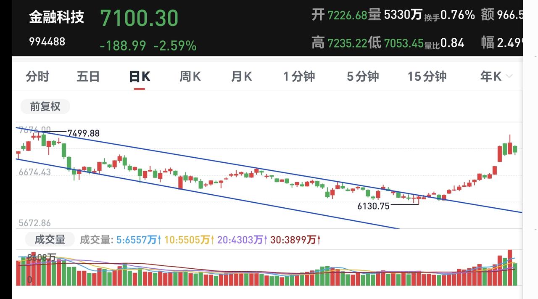The width and height of the screenshot is (538, 299).
Task: Click the latest green candlestick
Action: tap(515, 150)
